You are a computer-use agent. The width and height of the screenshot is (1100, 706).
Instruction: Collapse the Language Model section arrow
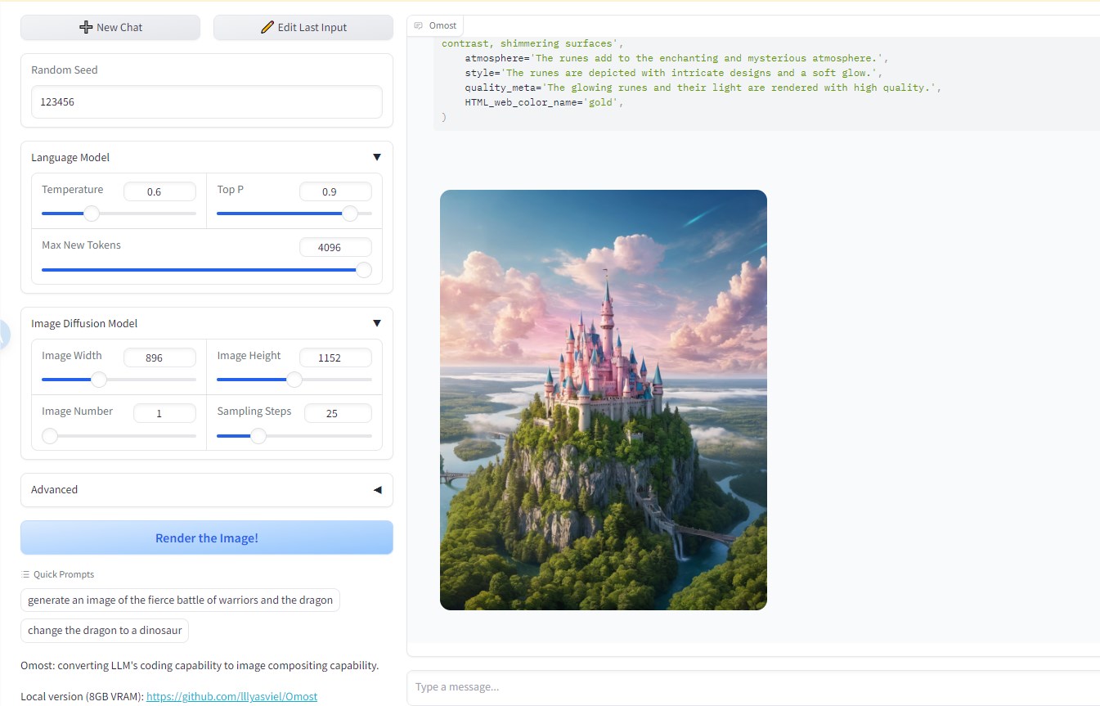[x=376, y=157]
